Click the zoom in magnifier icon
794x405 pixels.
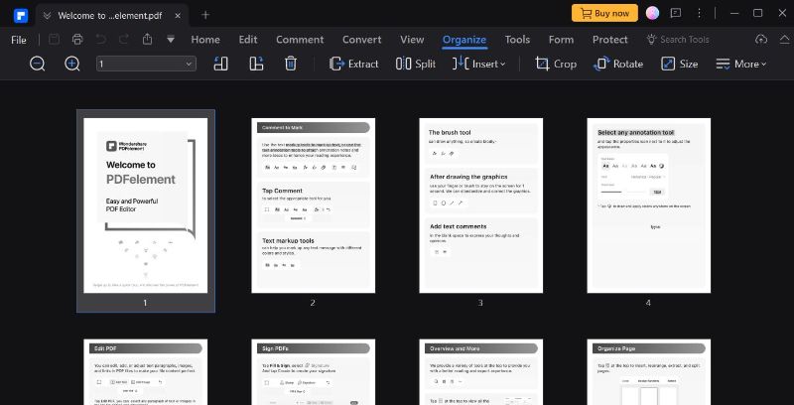tap(72, 64)
